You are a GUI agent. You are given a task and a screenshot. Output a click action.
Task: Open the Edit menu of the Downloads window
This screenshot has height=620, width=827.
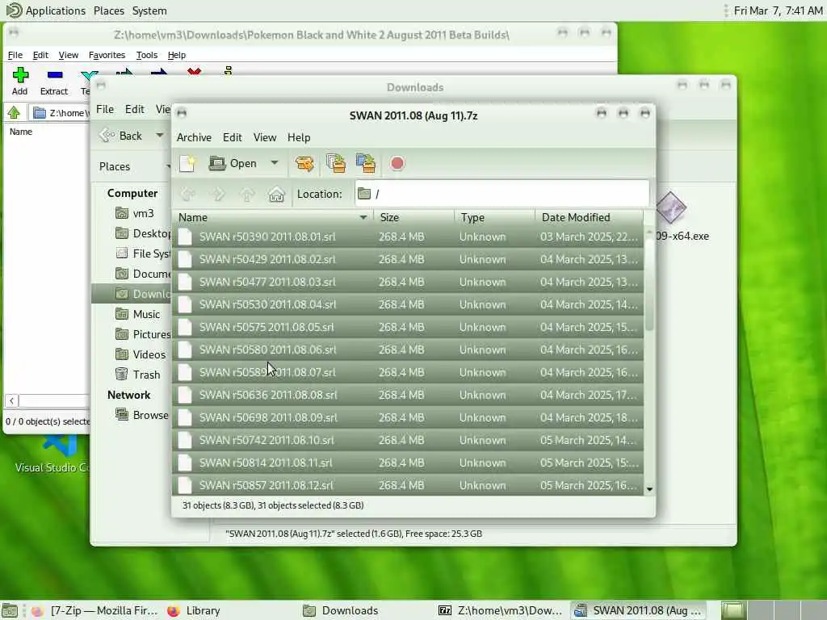(x=135, y=109)
